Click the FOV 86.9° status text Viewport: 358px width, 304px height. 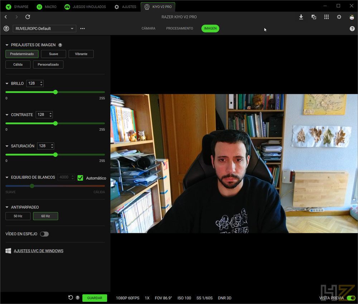(x=163, y=298)
